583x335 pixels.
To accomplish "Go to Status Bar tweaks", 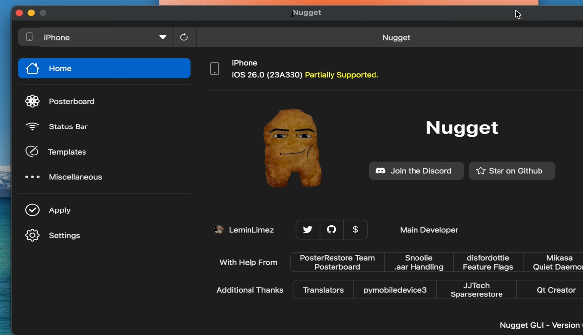I will (104, 126).
